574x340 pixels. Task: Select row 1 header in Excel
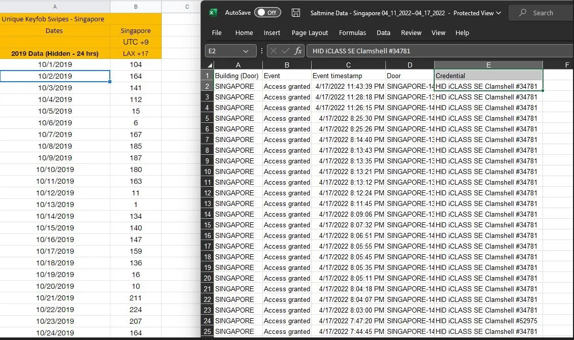[207, 76]
